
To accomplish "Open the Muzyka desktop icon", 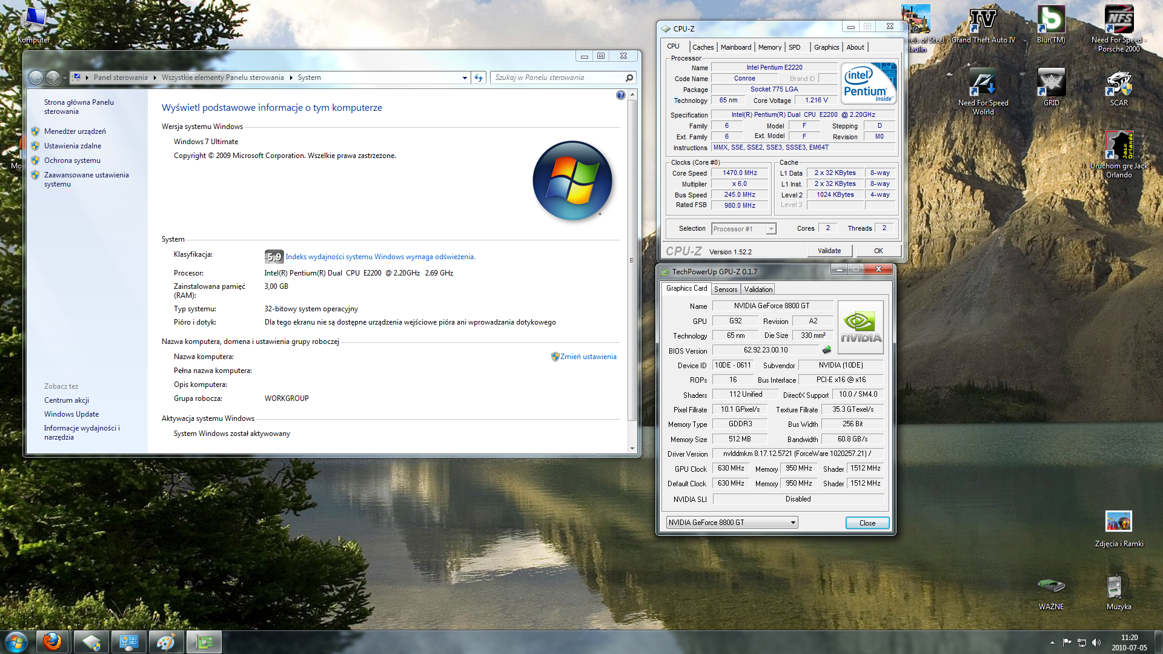I will tap(1119, 592).
